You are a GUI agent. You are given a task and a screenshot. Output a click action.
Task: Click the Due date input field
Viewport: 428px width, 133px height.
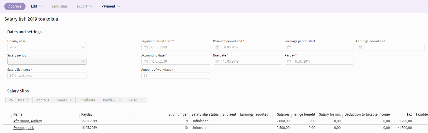pyautogui.click(x=248, y=61)
